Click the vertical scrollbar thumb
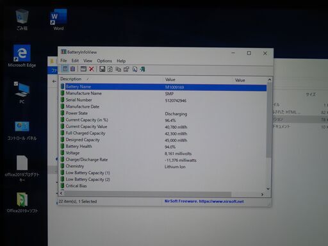Screen dimensions: 328x246 pos(269,120)
